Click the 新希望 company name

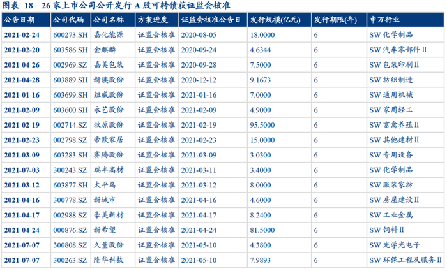click(x=105, y=230)
